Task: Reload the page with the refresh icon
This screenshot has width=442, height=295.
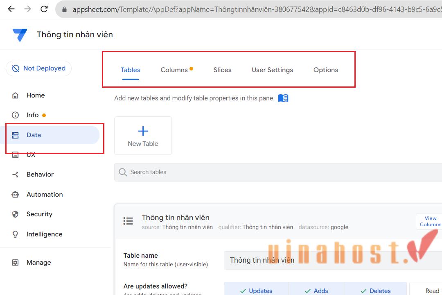Action: [44, 9]
